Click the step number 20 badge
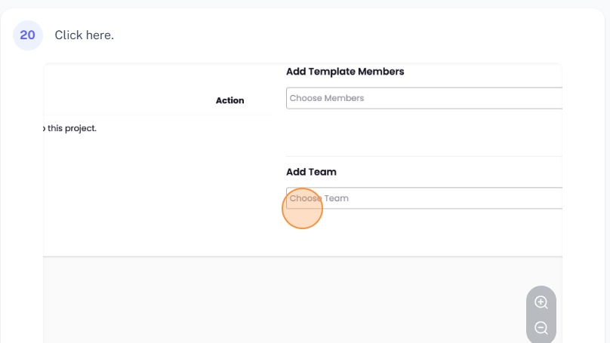This screenshot has width=610, height=343. [28, 35]
